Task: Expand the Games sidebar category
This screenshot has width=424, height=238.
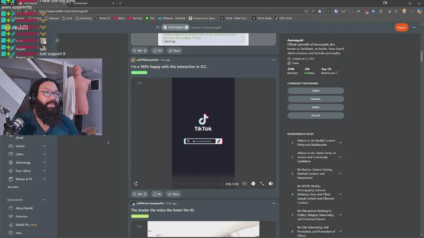Action: coord(44,146)
